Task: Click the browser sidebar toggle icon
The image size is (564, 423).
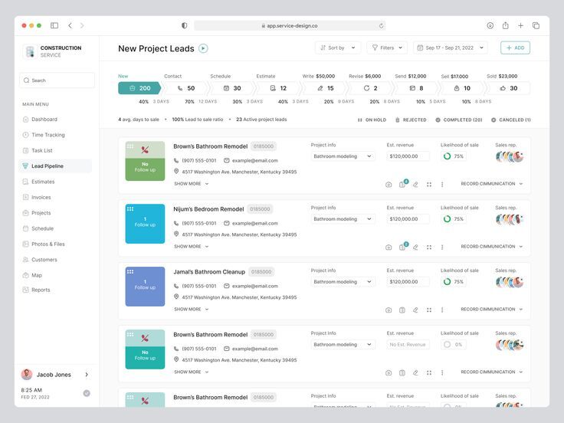Action: [54, 25]
